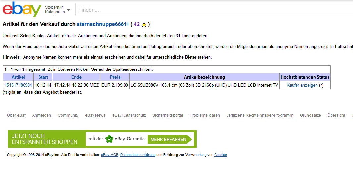Viewport: 353px width, 183px height.
Task: Open item number 151517186904
Action: coord(18,85)
